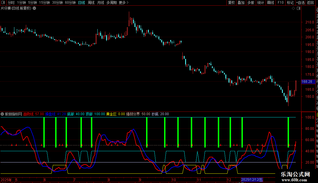Switch to 多周期 multi-period tab
This screenshot has height=183, width=318.
111,3
